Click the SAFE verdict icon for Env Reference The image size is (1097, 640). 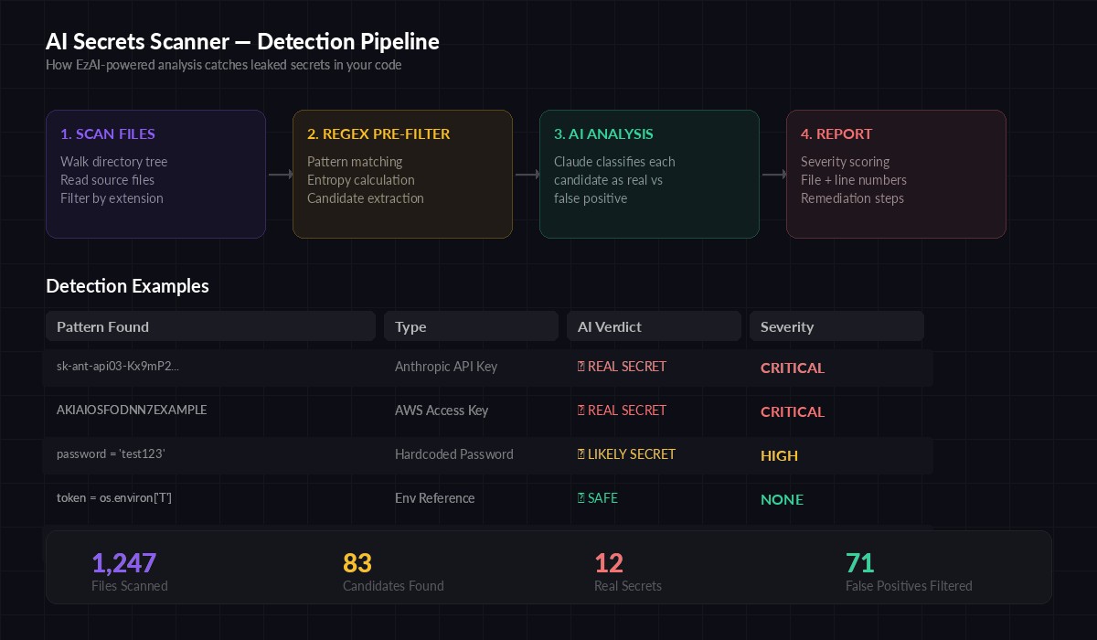(580, 498)
